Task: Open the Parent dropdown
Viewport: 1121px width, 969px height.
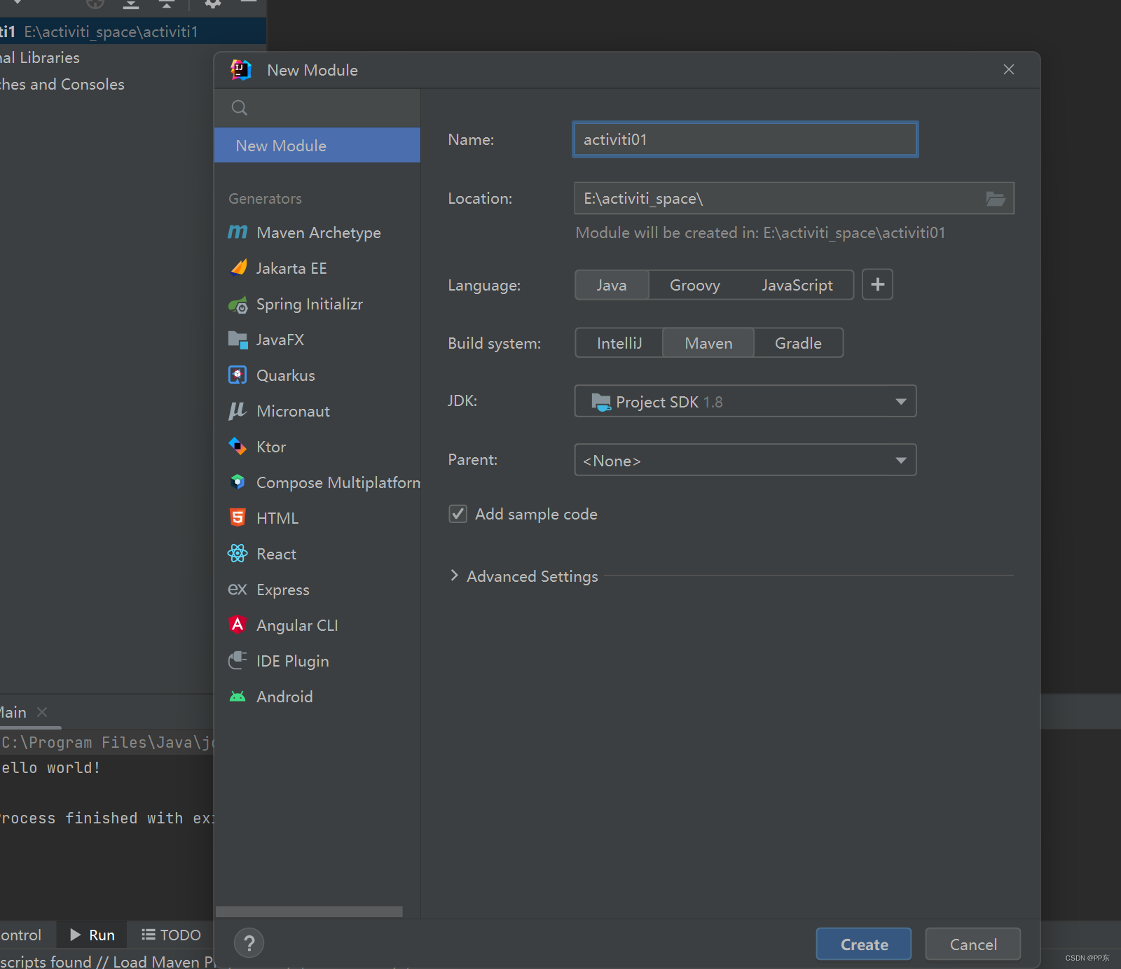Action: tap(745, 460)
